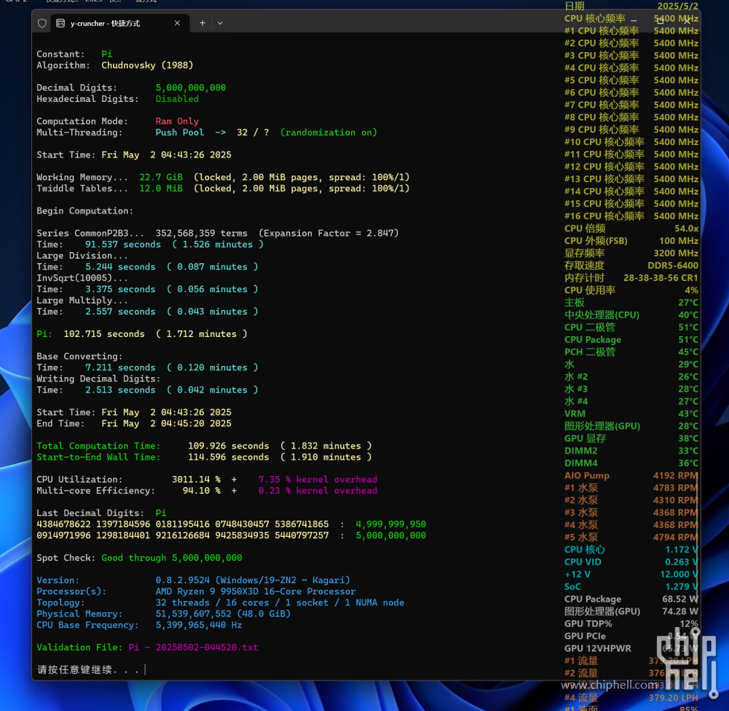Click the 5.244 seconds large division time
Screen dimensions: 729x711
point(120,267)
